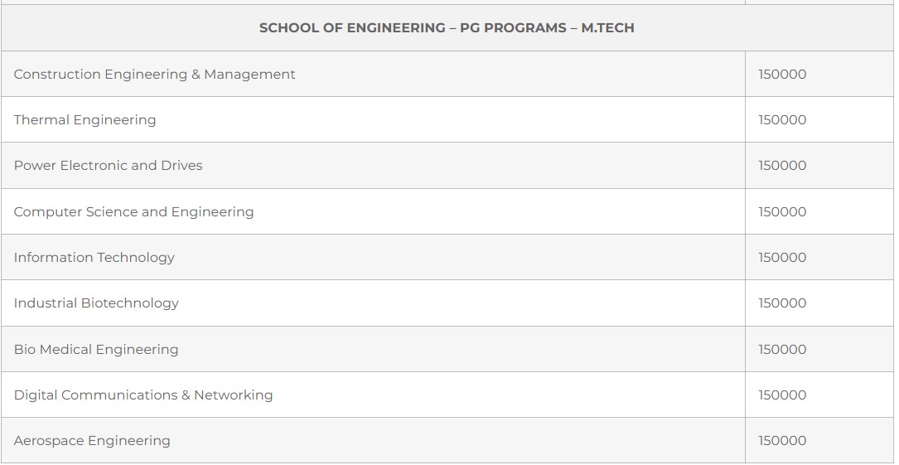Click the fee amount for Industrial Biotechnology

pyautogui.click(x=782, y=303)
